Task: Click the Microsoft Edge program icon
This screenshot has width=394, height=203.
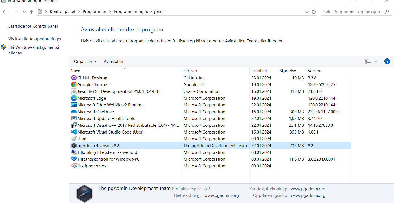Action: [74, 98]
